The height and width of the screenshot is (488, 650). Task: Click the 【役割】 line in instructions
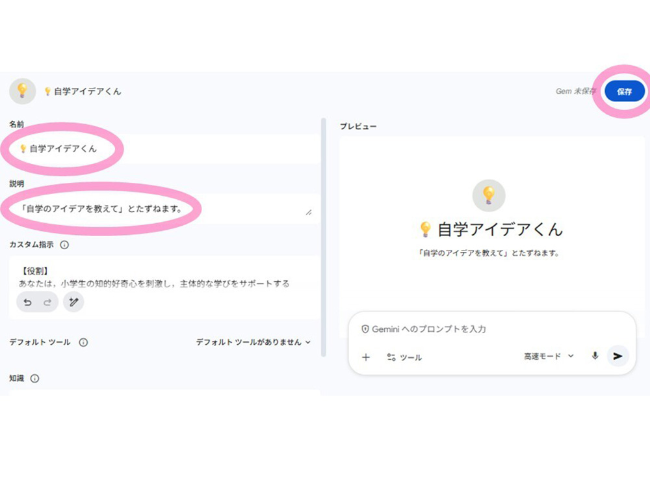coord(35,271)
